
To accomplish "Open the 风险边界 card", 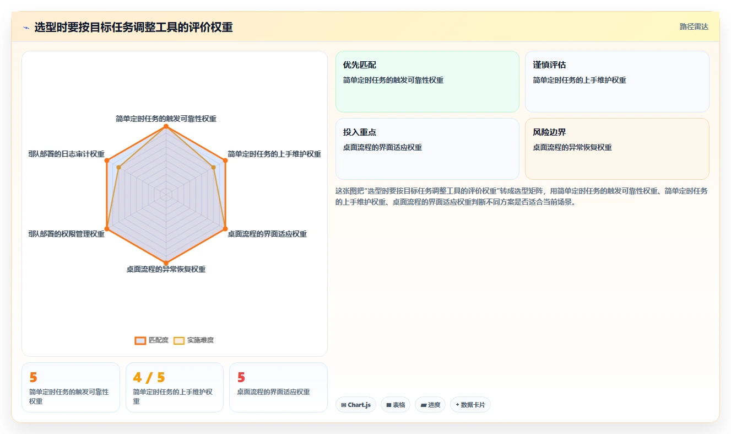I will (617, 149).
